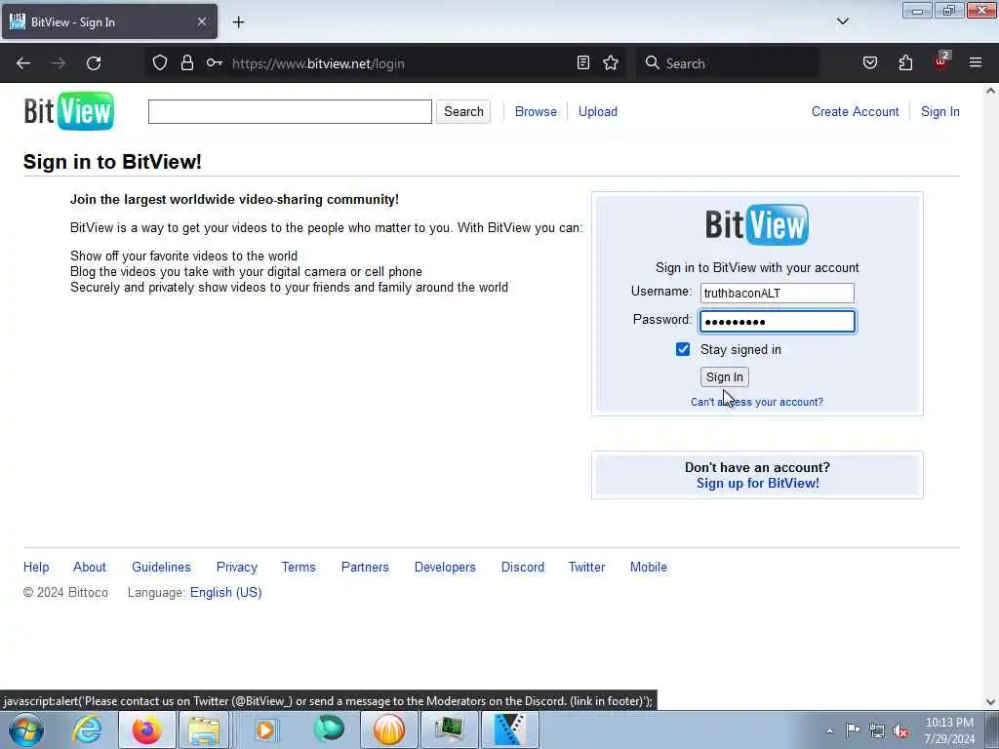
Task: Open saved logins key icon in address bar
Action: click(x=214, y=62)
